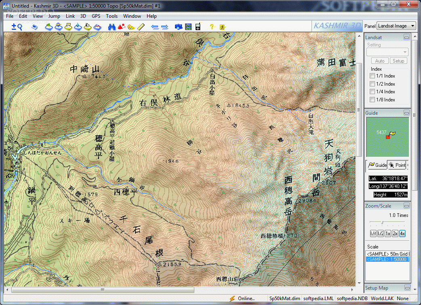This screenshot has height=305, width=421.
Task: Set zoom to 1/2 with its button
Action: pos(381,233)
